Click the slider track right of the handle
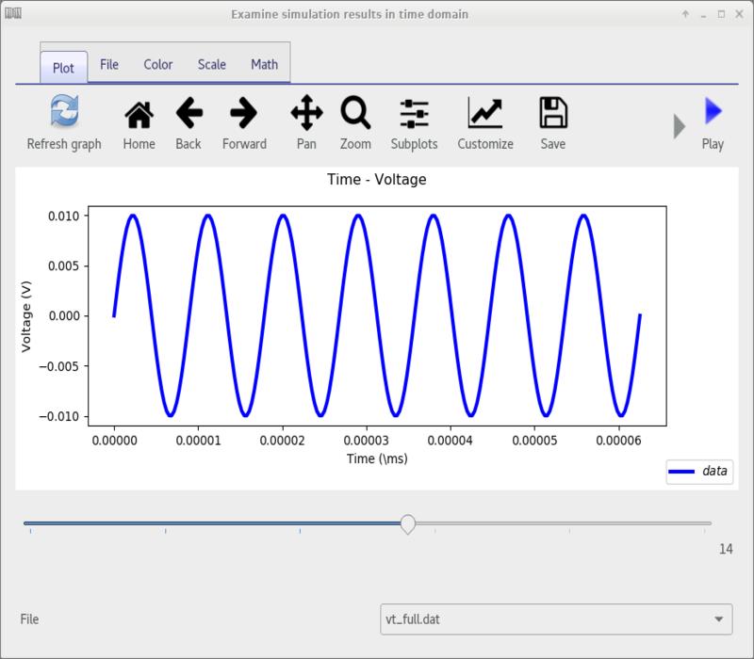Viewport: 754px width, 659px height. click(564, 523)
